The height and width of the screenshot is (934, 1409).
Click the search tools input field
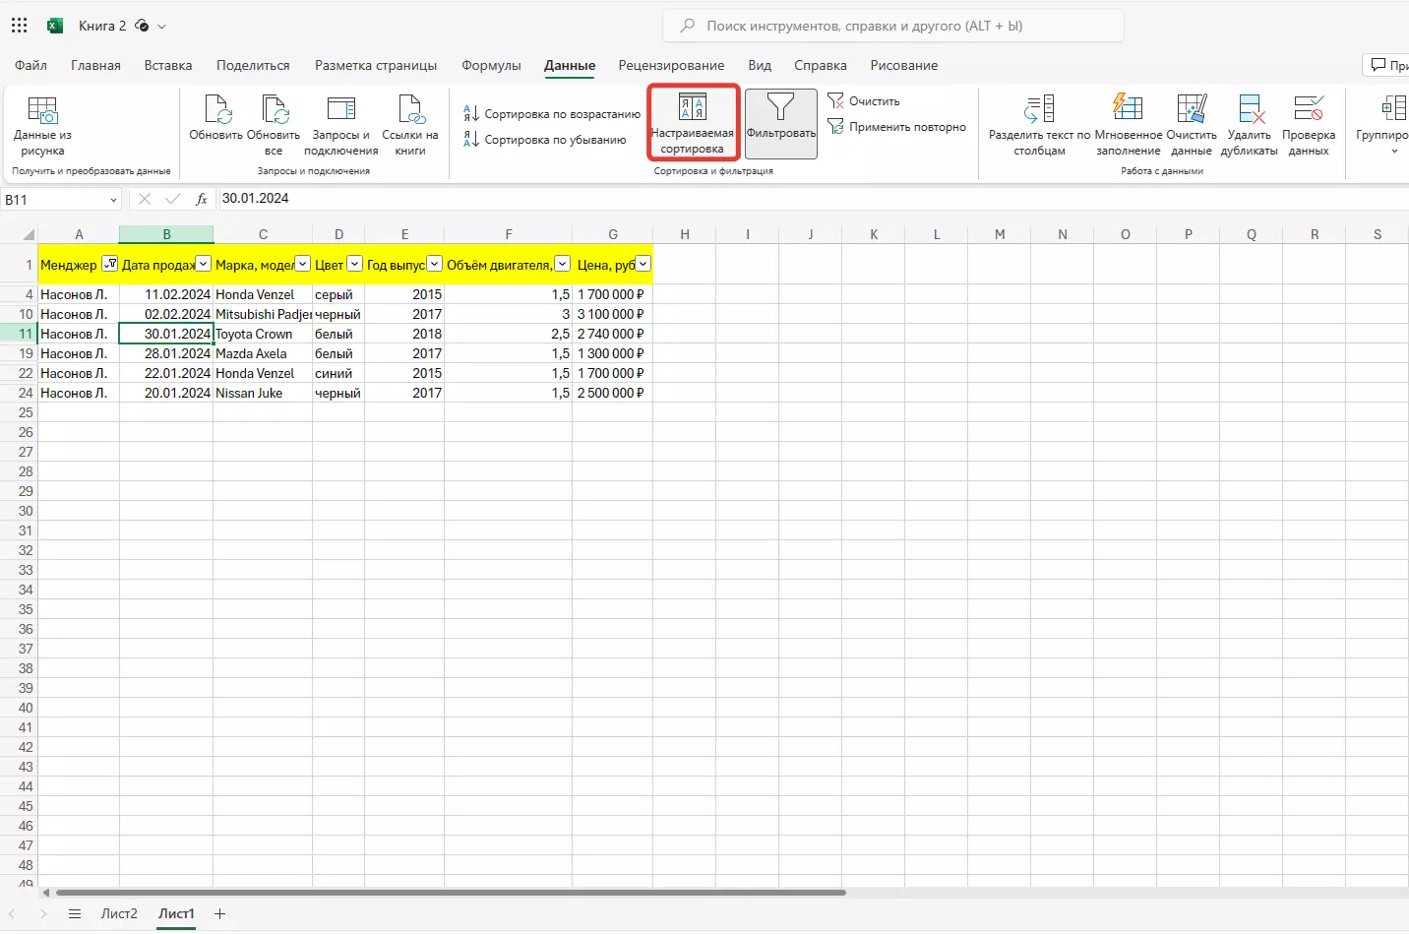pos(893,26)
